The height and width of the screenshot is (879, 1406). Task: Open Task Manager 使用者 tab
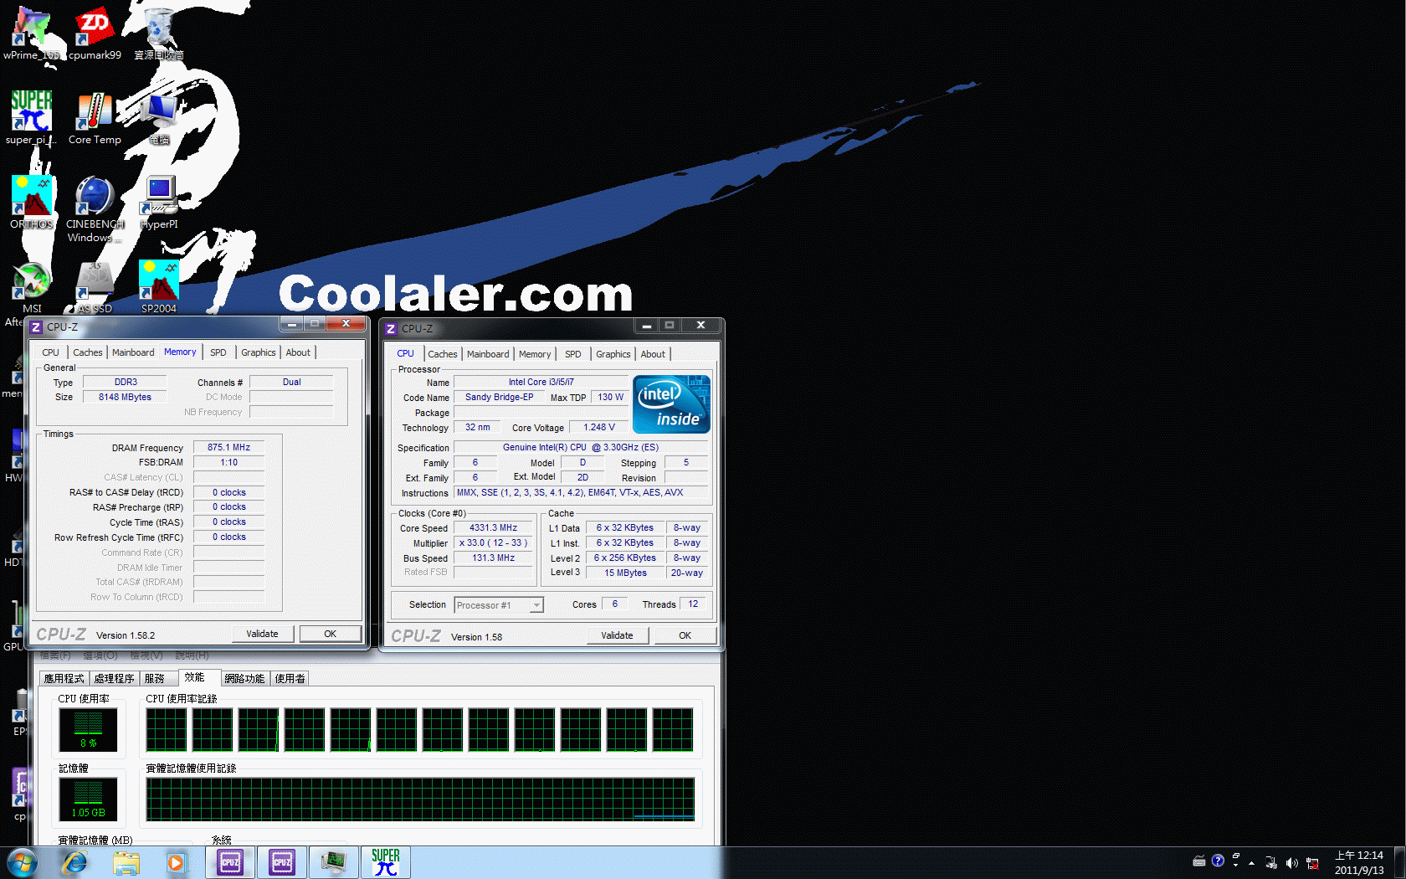coord(290,679)
